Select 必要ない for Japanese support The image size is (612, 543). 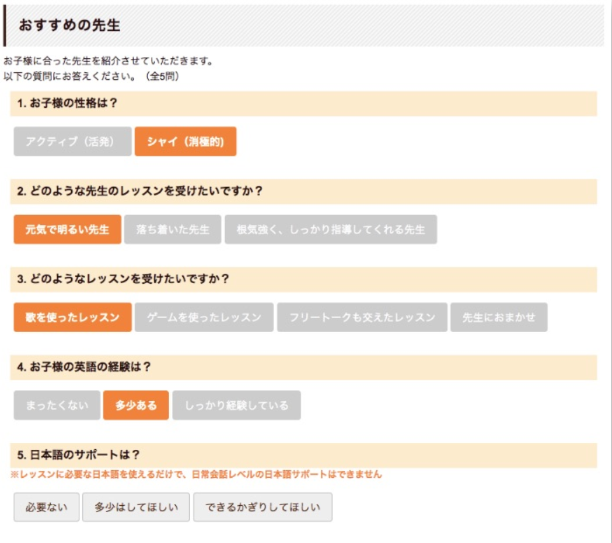(x=46, y=507)
